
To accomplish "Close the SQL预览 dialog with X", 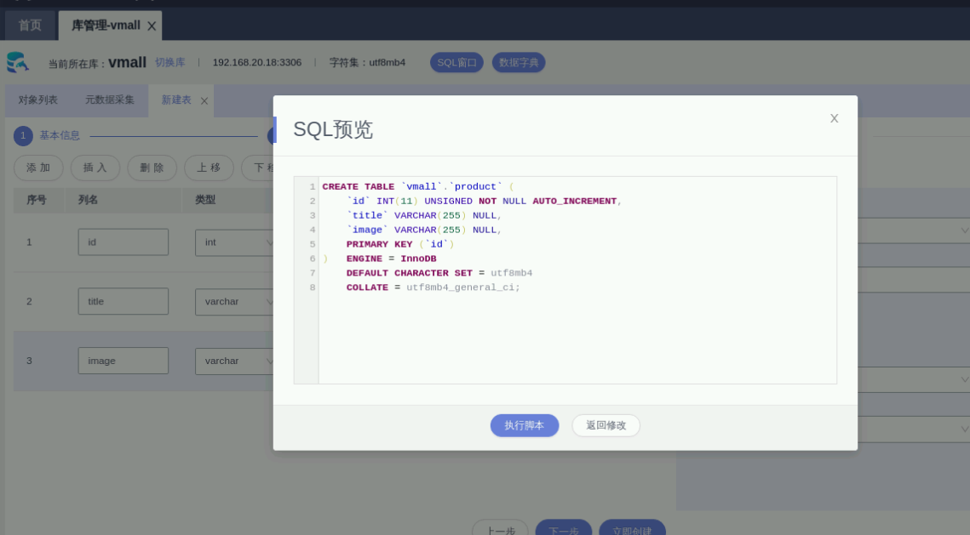I will 834,118.
